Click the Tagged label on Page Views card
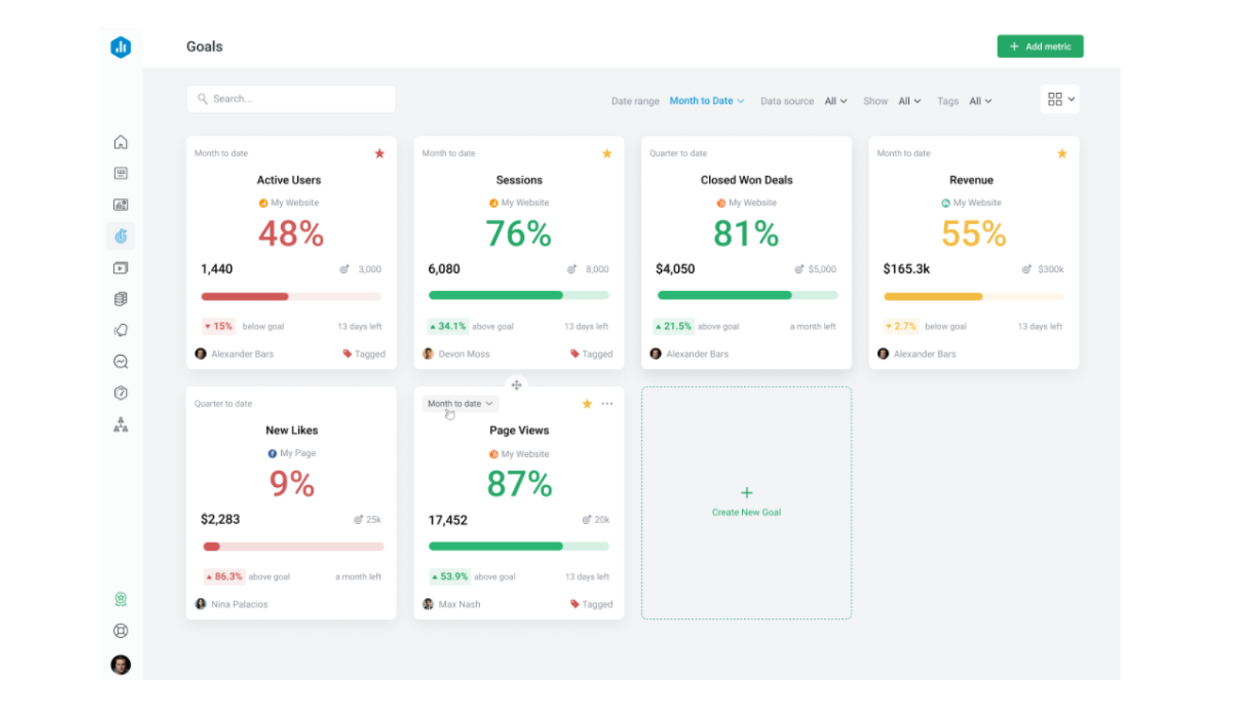The width and height of the screenshot is (1259, 708). point(592,604)
